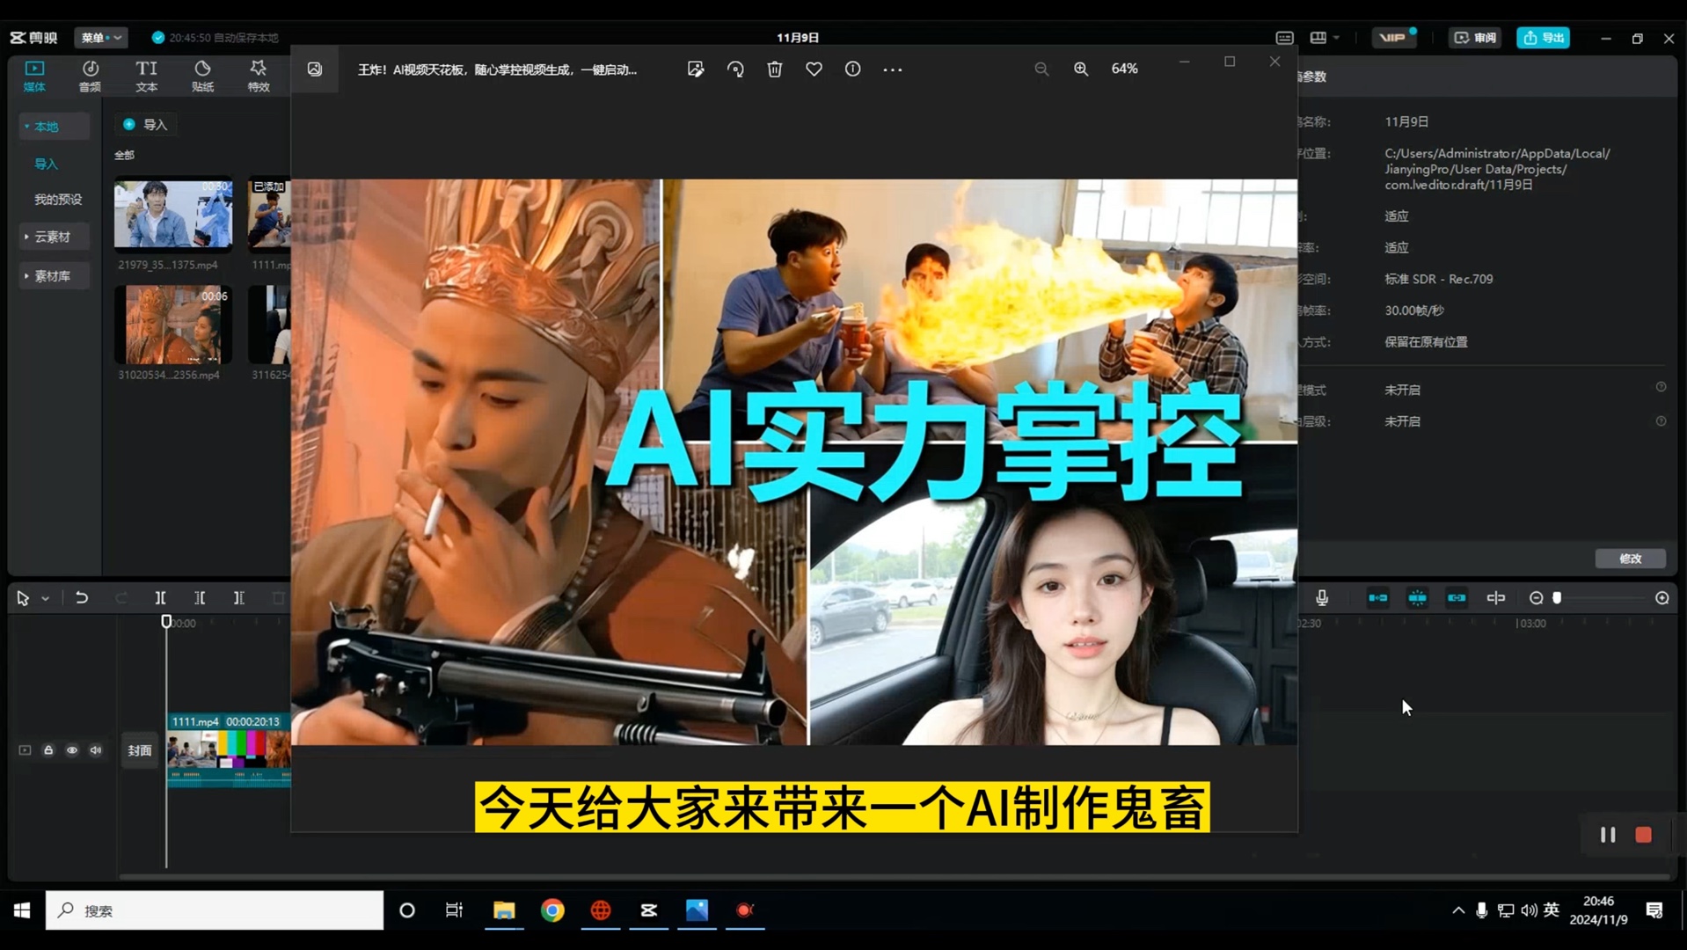Image resolution: width=1687 pixels, height=950 pixels.
Task: Select 导入 item in left sidebar
Action: (x=46, y=164)
